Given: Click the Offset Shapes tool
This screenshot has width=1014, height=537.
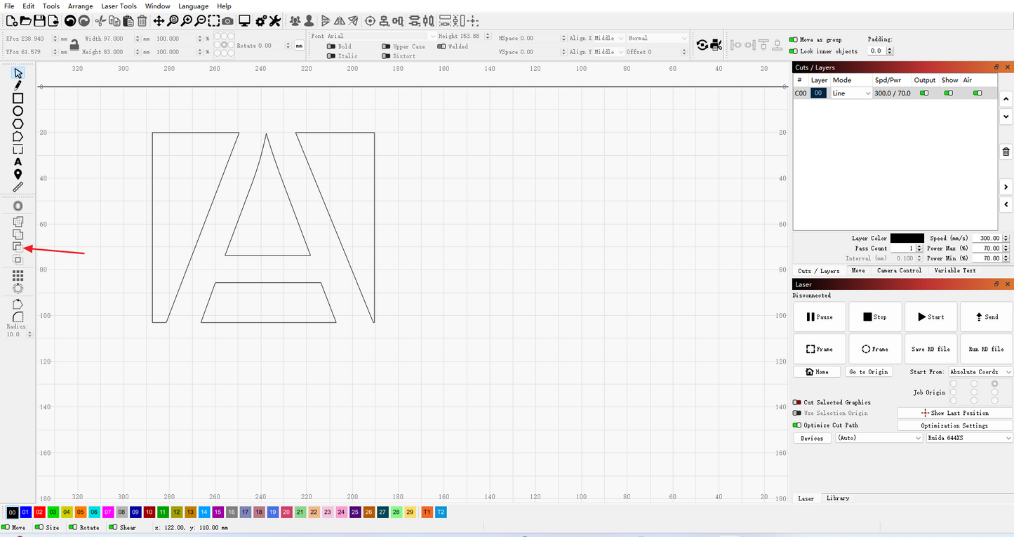Looking at the screenshot, I should click(x=18, y=206).
